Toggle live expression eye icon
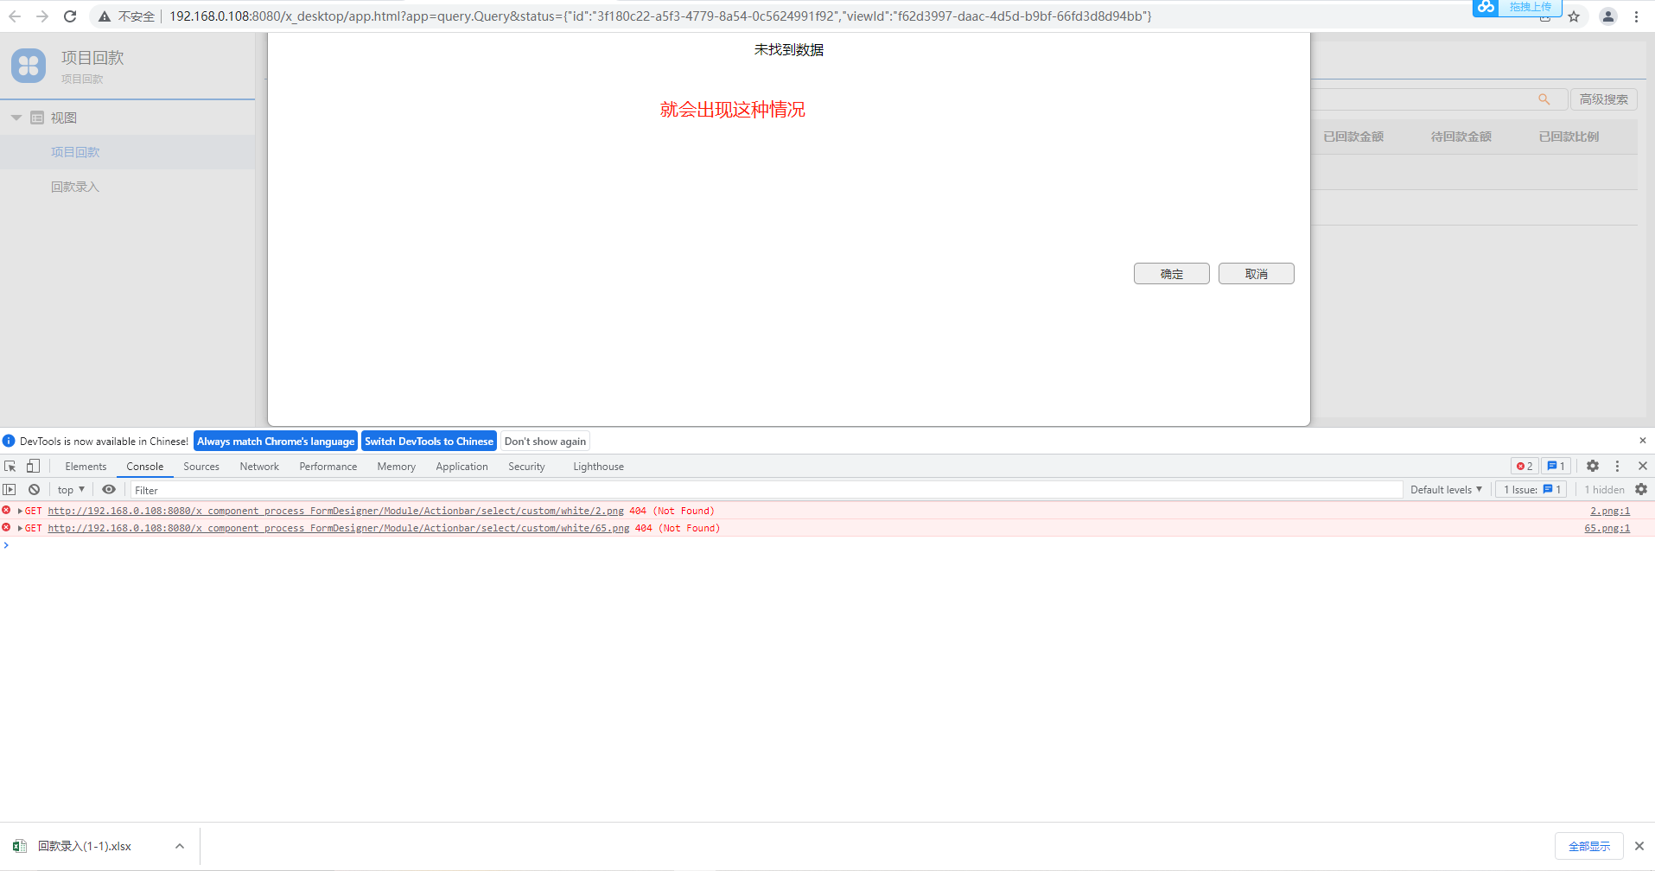Screen dimensions: 1655x871 click(109, 490)
